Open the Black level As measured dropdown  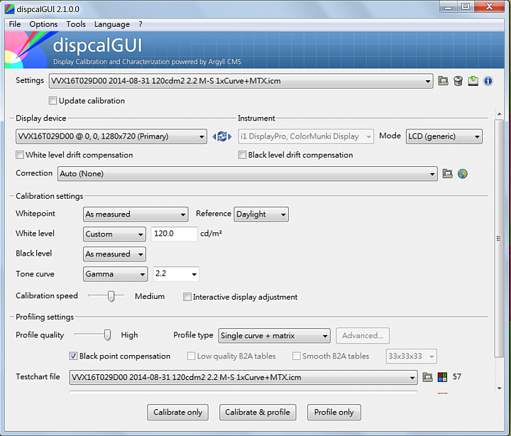(114, 254)
